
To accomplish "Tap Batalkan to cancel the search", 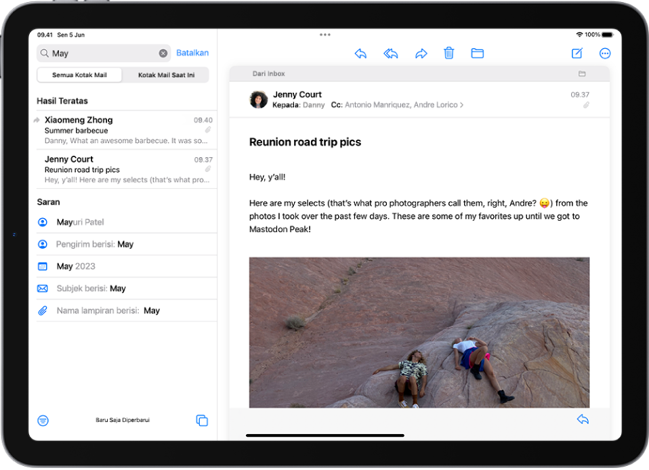I will click(192, 52).
